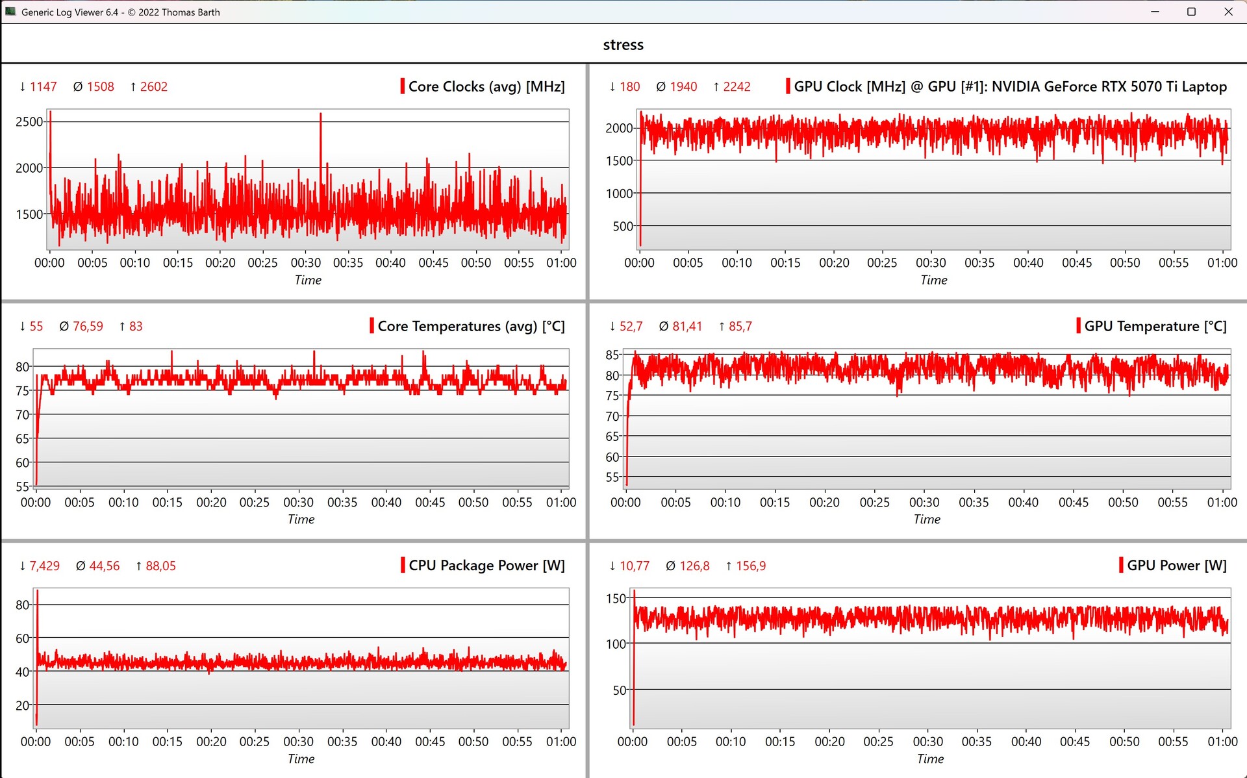
Task: Click the 00:45 tick on GPU Power chart
Action: (x=1075, y=741)
